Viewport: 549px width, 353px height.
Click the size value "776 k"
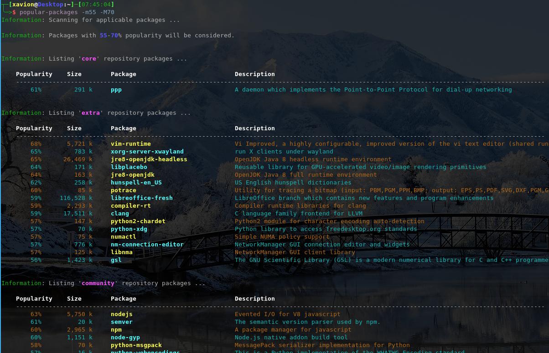tap(83, 245)
